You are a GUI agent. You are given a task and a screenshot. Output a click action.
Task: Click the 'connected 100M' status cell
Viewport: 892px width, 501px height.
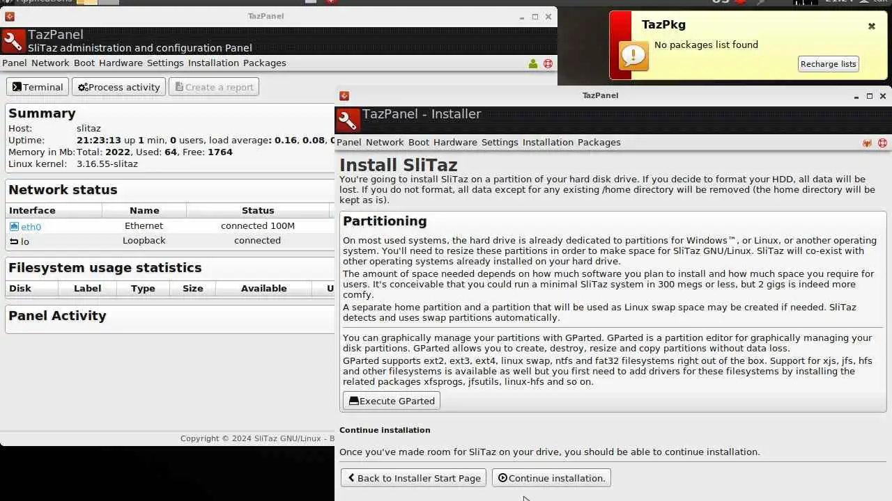tap(258, 225)
